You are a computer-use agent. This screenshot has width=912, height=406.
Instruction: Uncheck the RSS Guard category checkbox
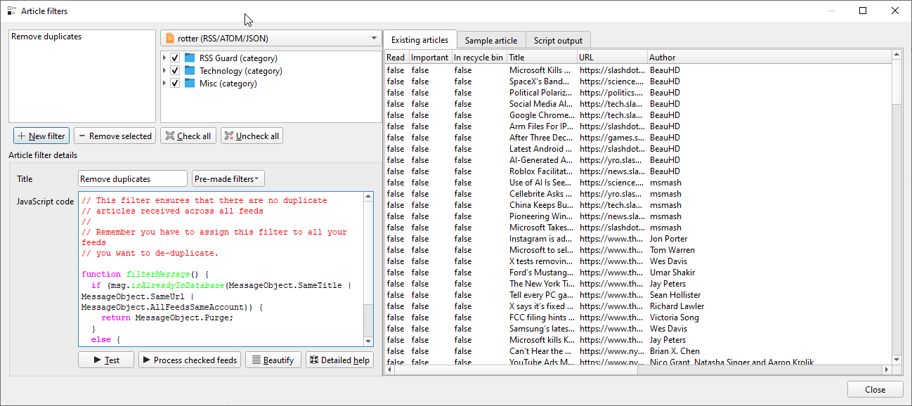click(x=175, y=58)
